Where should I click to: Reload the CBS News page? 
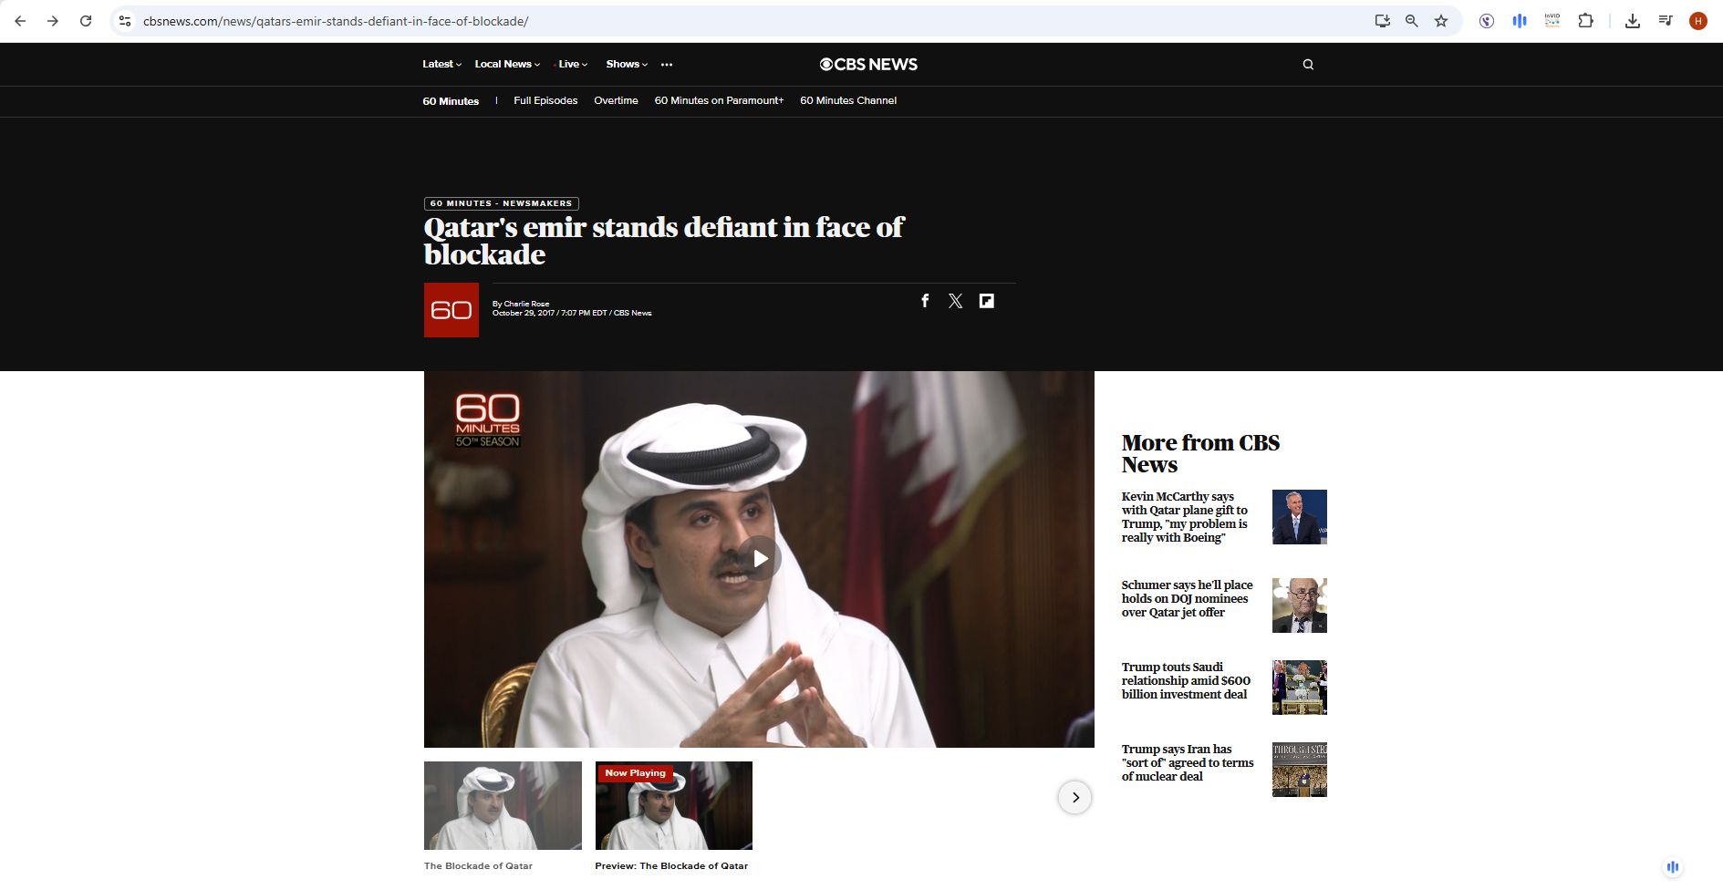[x=86, y=21]
